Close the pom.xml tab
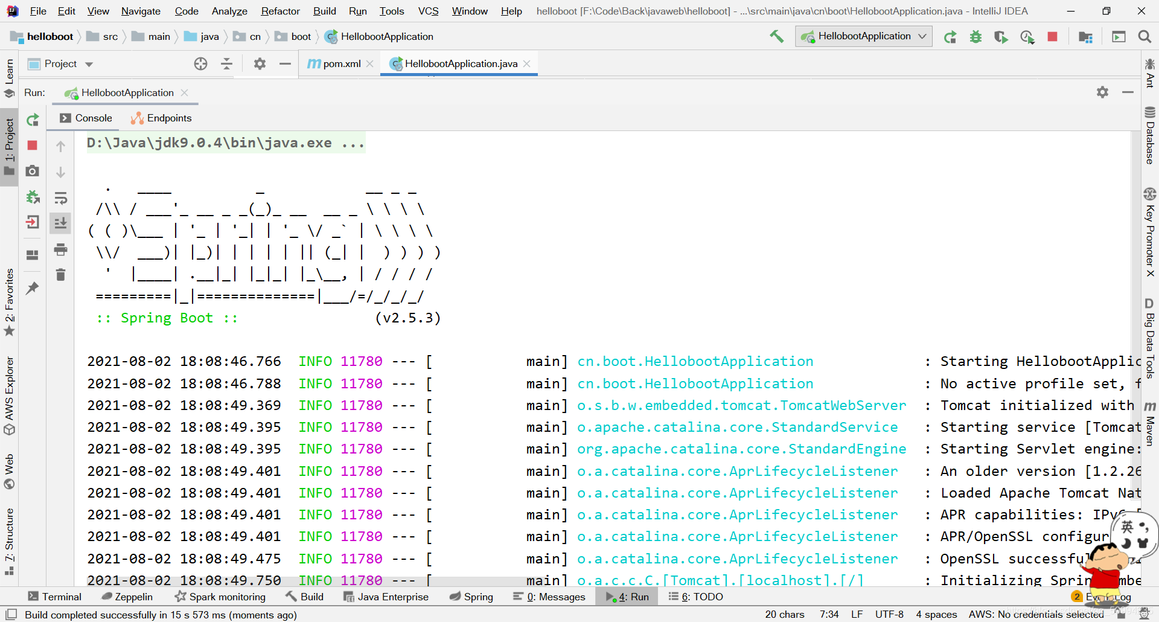Image resolution: width=1159 pixels, height=622 pixels. (369, 64)
